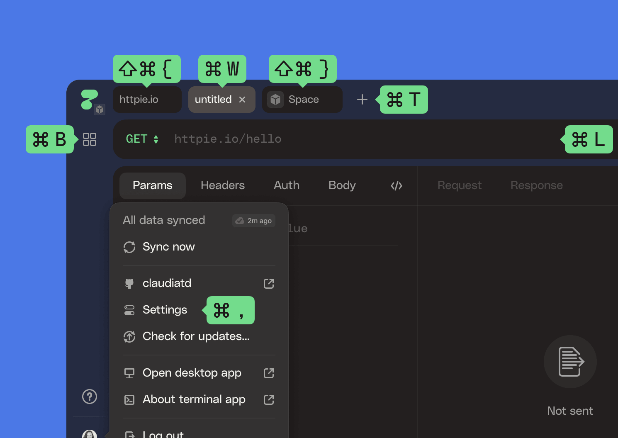
Task: Open claudiatd menu entry
Action: (199, 284)
